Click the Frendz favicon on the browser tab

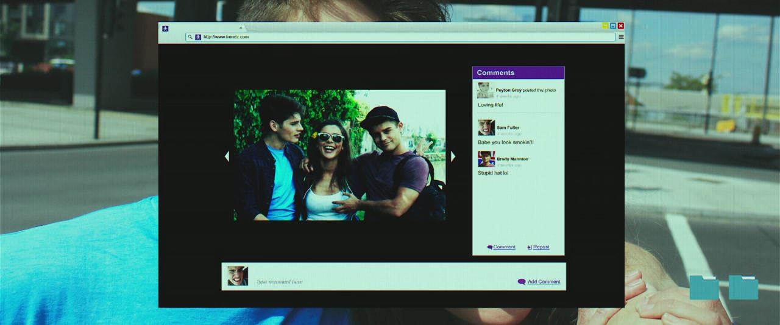[x=165, y=28]
